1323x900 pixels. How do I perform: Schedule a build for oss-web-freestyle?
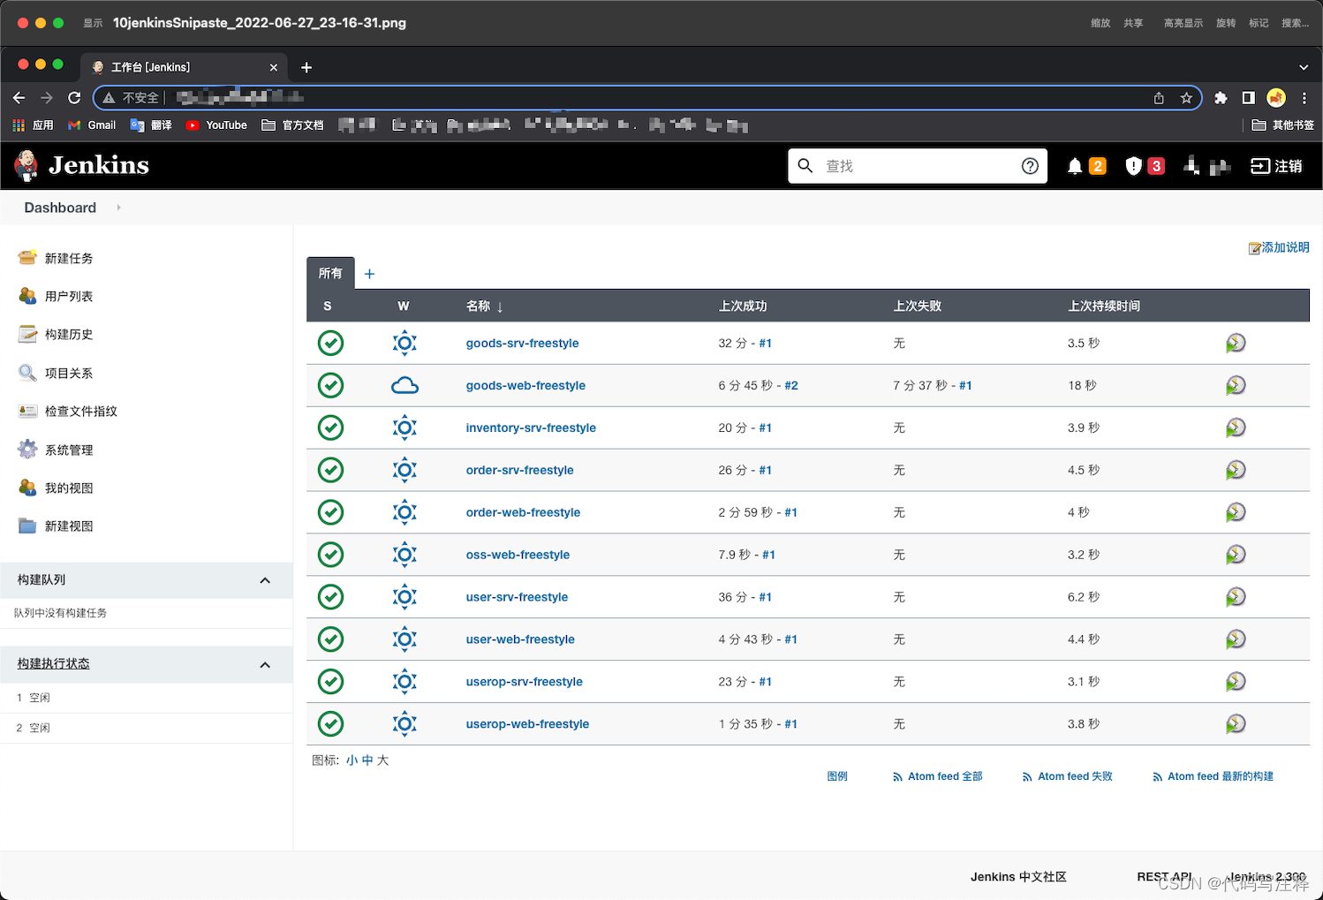click(1236, 555)
